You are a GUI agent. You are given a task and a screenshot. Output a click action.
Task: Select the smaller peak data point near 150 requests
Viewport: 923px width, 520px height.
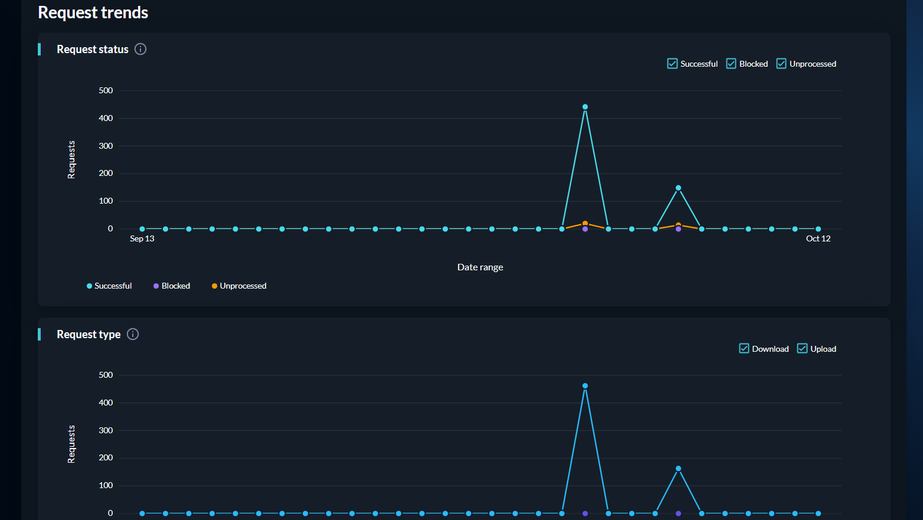(x=677, y=187)
